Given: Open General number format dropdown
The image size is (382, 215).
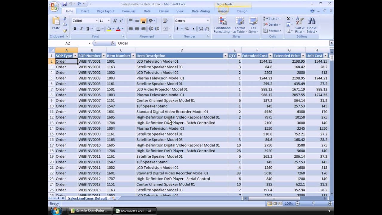Looking at the screenshot, I should pyautogui.click(x=208, y=21).
